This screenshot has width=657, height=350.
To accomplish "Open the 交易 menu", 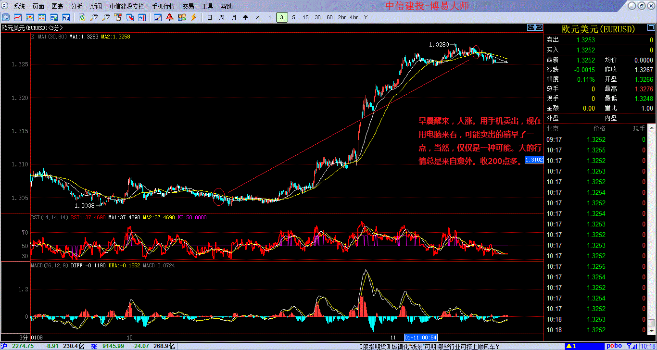I will (189, 6).
